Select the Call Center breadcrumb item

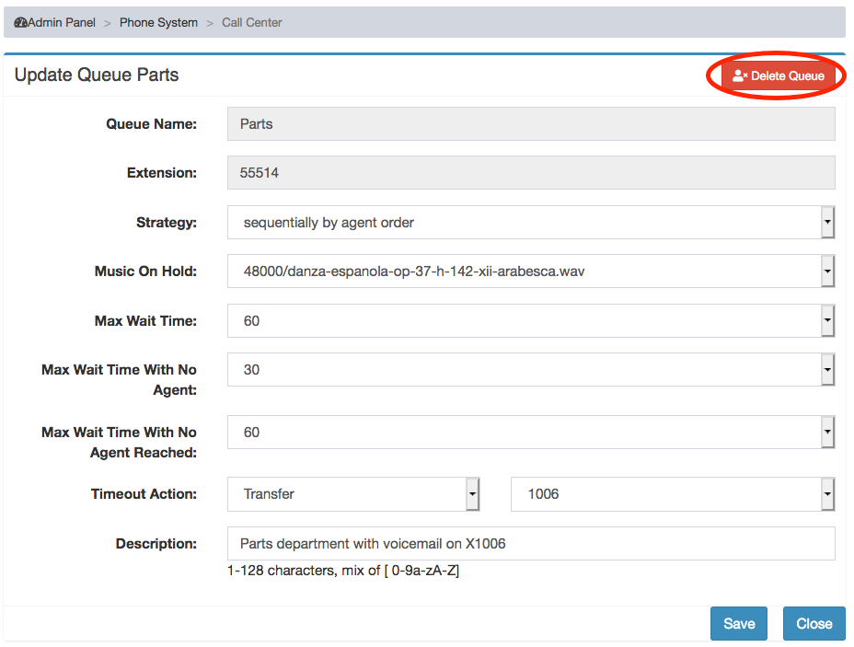[x=251, y=22]
